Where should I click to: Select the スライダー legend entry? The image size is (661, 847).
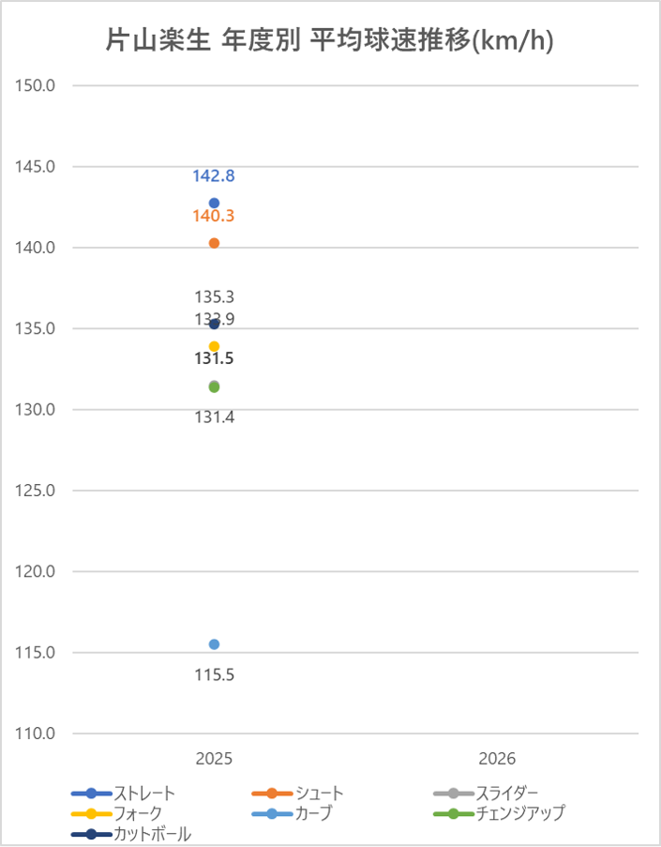click(x=506, y=794)
